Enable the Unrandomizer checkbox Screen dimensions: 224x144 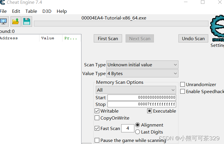pos(183,84)
